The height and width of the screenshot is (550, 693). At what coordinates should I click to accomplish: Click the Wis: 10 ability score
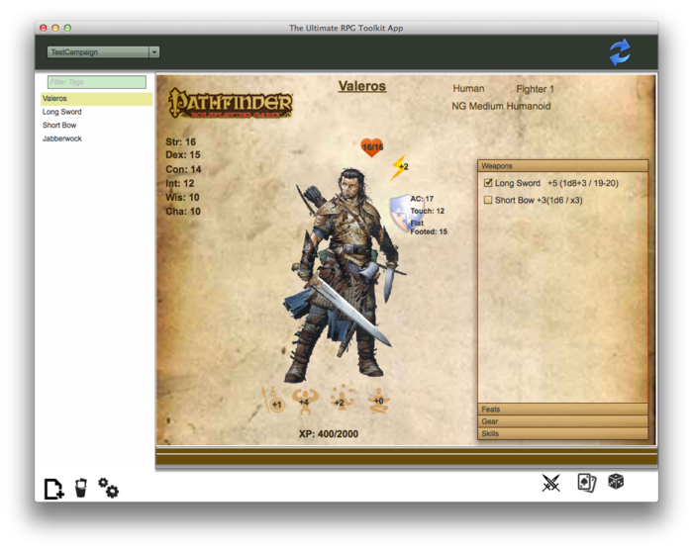(182, 197)
